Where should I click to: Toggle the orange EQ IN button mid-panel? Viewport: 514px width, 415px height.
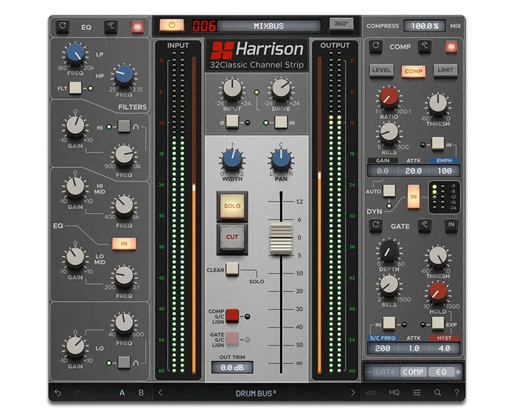tap(124, 244)
